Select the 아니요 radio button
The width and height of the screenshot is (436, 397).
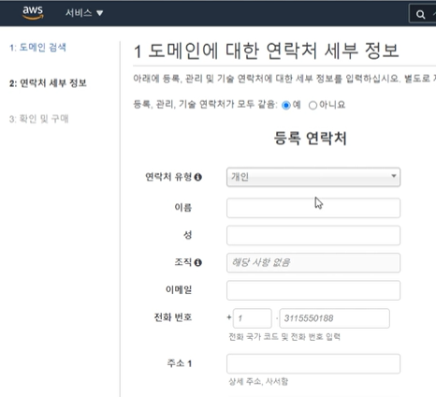[x=312, y=105]
